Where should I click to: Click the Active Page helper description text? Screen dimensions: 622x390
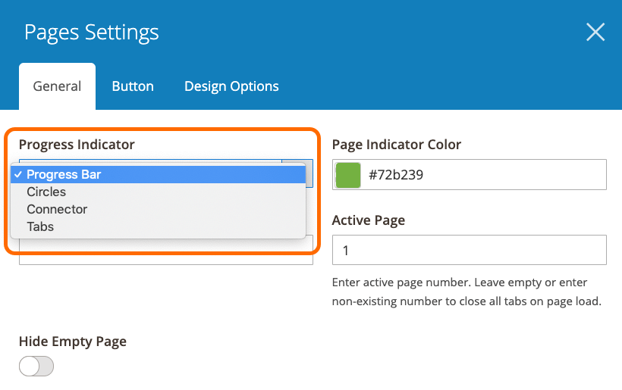pyautogui.click(x=466, y=292)
